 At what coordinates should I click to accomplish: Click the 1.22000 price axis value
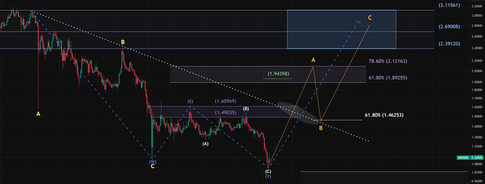coord(477,146)
